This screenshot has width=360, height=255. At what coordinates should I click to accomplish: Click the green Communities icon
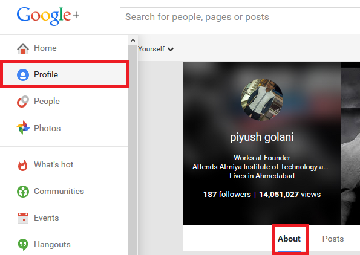click(23, 191)
